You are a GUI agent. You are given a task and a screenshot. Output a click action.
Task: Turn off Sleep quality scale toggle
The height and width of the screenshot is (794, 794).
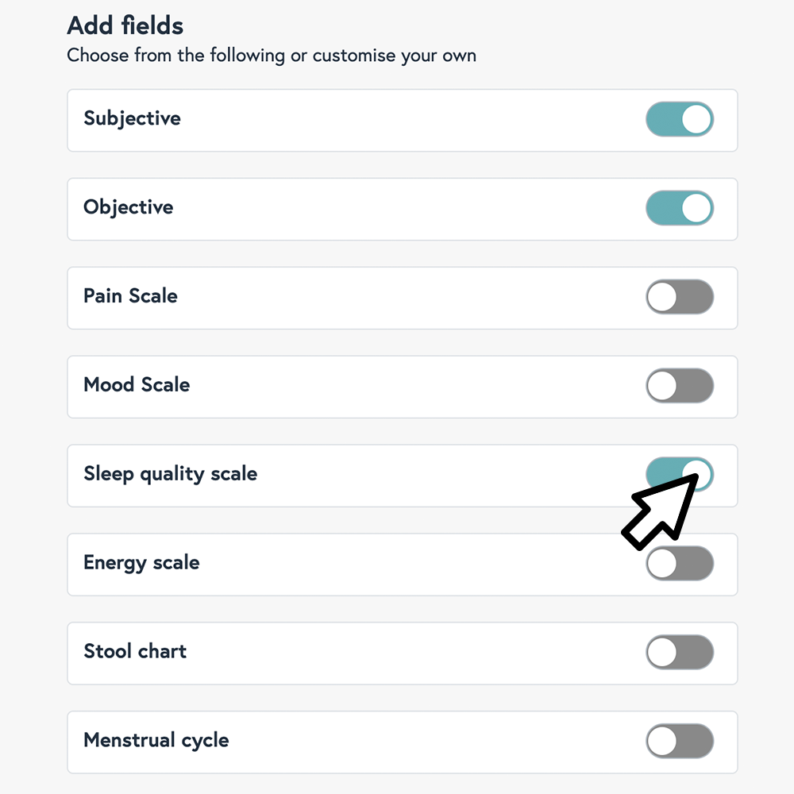680,475
